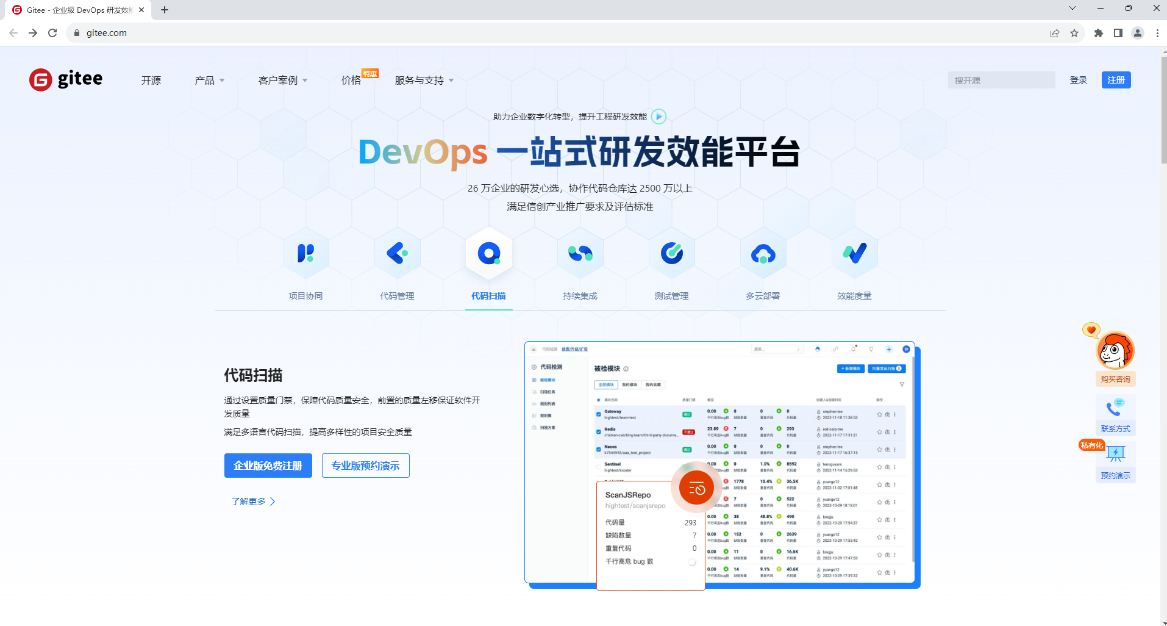The height and width of the screenshot is (626, 1167).
Task: Bookmark this page with the star icon
Action: [1074, 33]
